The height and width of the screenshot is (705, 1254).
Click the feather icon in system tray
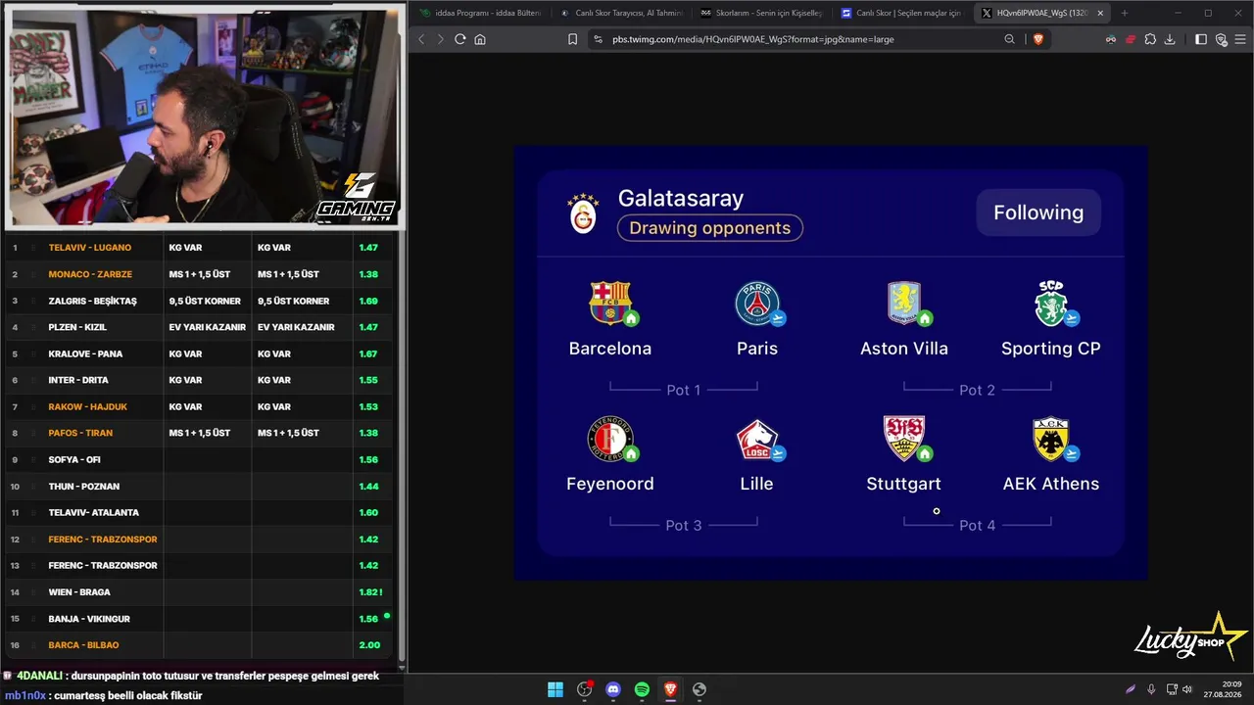(x=1131, y=689)
